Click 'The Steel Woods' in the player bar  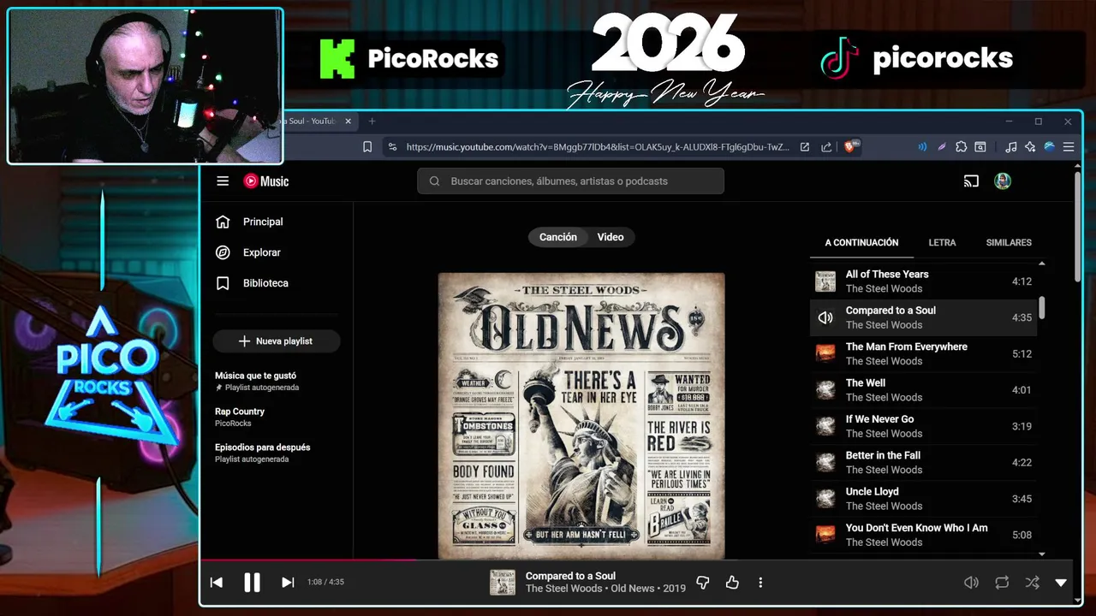pyautogui.click(x=563, y=589)
